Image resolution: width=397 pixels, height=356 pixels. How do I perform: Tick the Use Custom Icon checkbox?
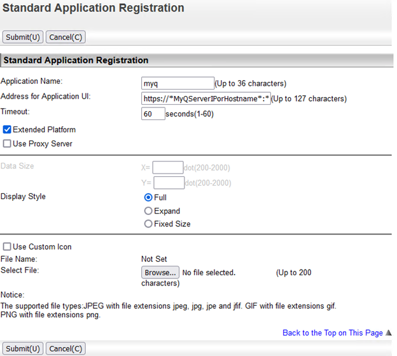(7, 247)
